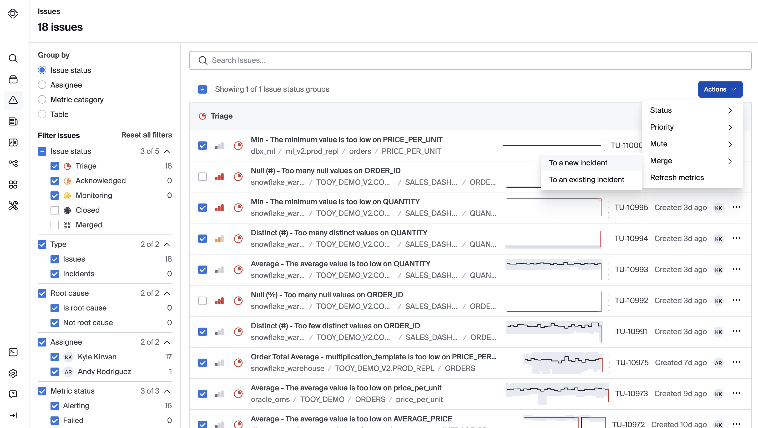Open the Issues alert triangle sidebar icon
This screenshot has height=428, width=758.
click(13, 100)
